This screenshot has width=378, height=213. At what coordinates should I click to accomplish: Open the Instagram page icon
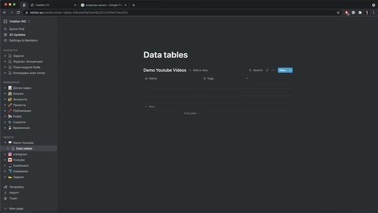pos(10,154)
